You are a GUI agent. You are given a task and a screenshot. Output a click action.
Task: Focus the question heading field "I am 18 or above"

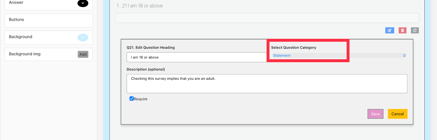pyautogui.click(x=196, y=57)
